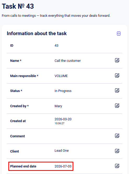
Task: Open the 'Lead One' client link
Action: coord(62,151)
